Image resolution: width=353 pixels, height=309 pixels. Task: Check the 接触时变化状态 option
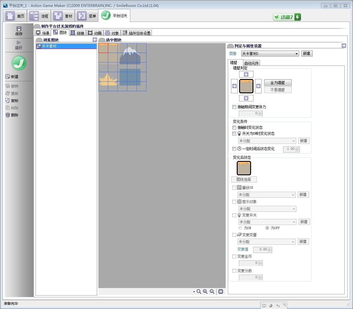tap(234, 128)
